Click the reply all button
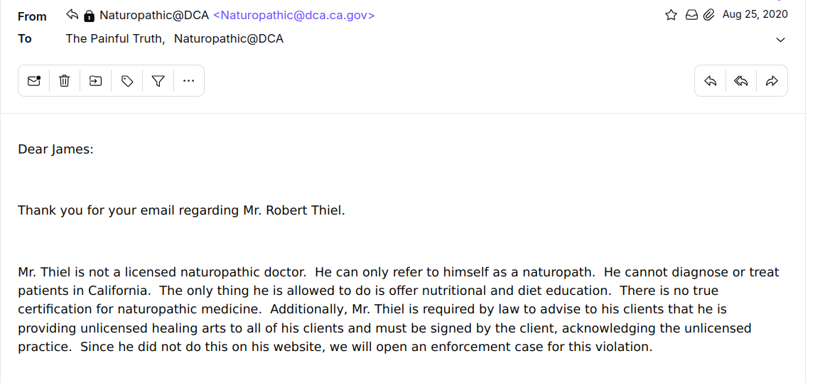The width and height of the screenshot is (815, 383). [741, 81]
